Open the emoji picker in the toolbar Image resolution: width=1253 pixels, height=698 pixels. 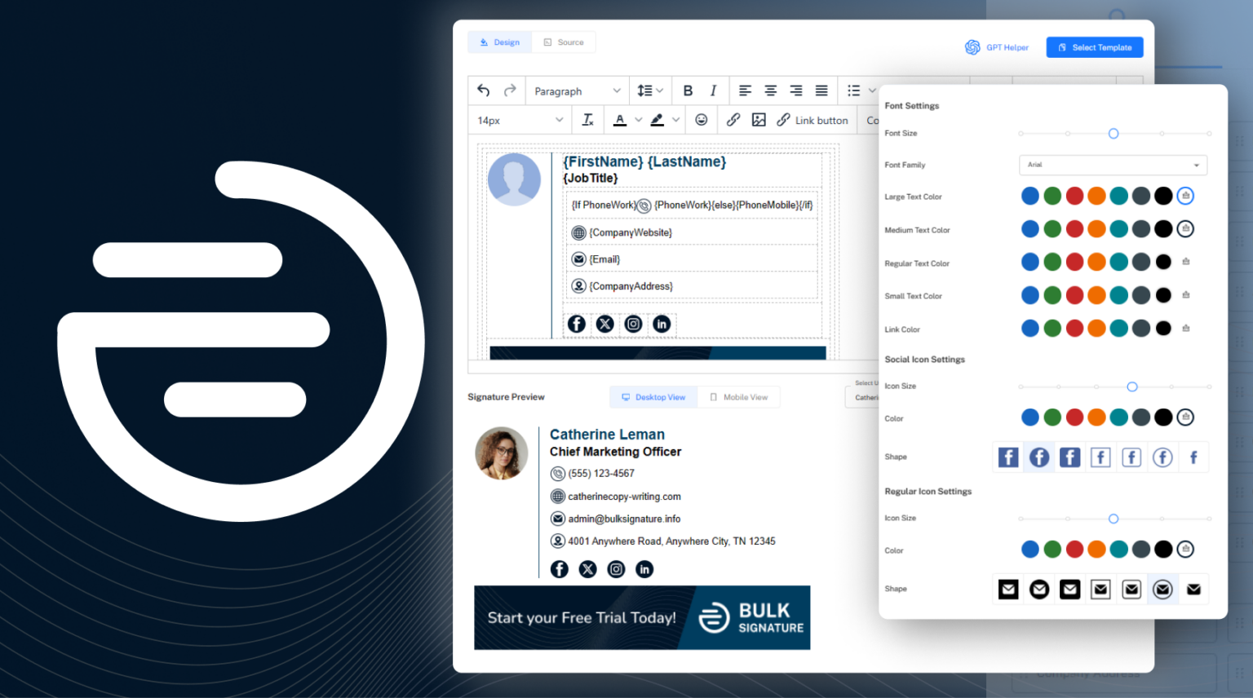701,120
